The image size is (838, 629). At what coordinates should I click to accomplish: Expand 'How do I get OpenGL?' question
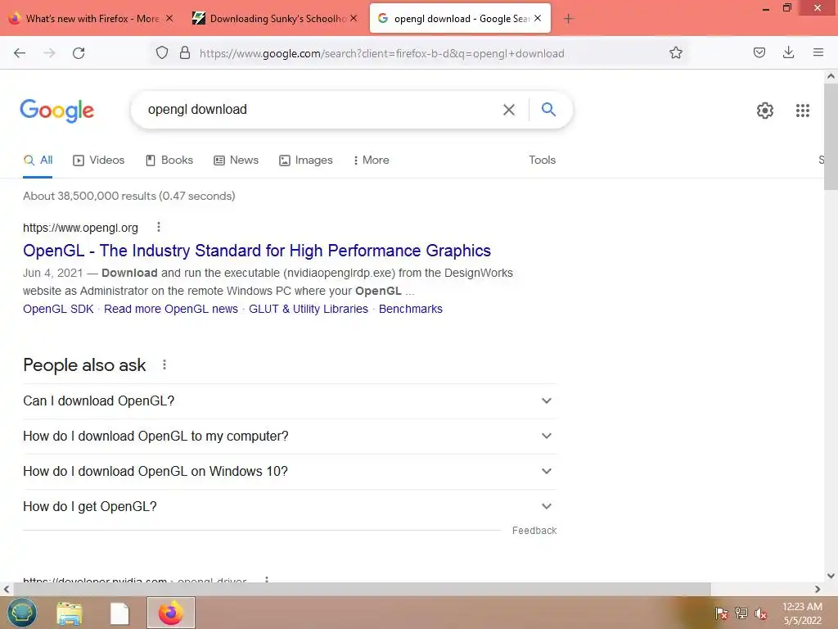[x=290, y=506]
